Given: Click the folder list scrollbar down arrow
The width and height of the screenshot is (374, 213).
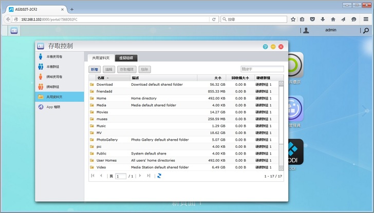Looking at the screenshot, I should point(281,168).
